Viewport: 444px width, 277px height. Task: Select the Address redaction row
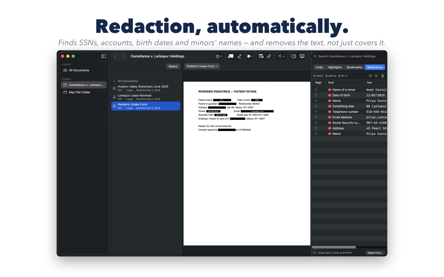pyautogui.click(x=349, y=128)
